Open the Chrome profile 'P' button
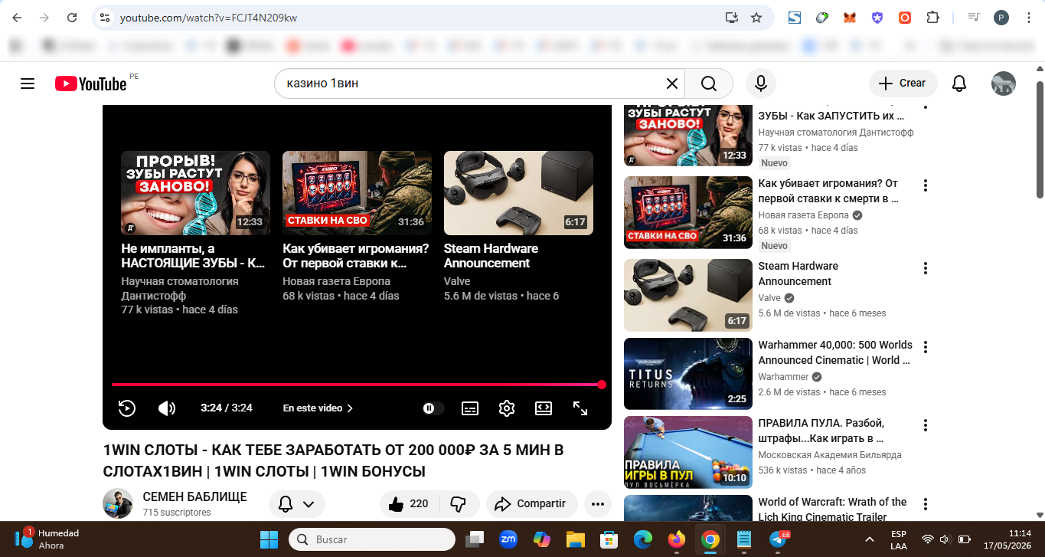This screenshot has height=557, width=1045. coord(1001,18)
